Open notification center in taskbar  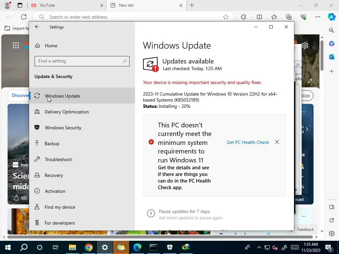coord(329,247)
